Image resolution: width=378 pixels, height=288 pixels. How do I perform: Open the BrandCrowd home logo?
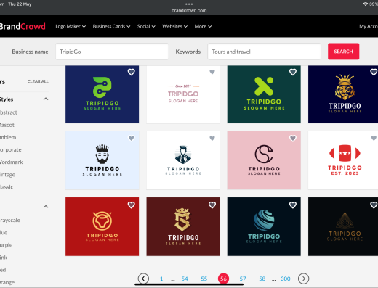pyautogui.click(x=23, y=26)
